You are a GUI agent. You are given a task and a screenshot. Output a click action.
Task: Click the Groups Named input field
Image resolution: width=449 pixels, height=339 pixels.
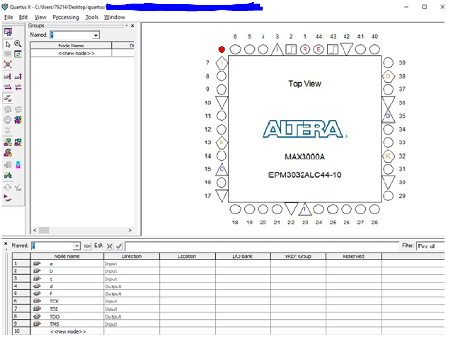71,35
